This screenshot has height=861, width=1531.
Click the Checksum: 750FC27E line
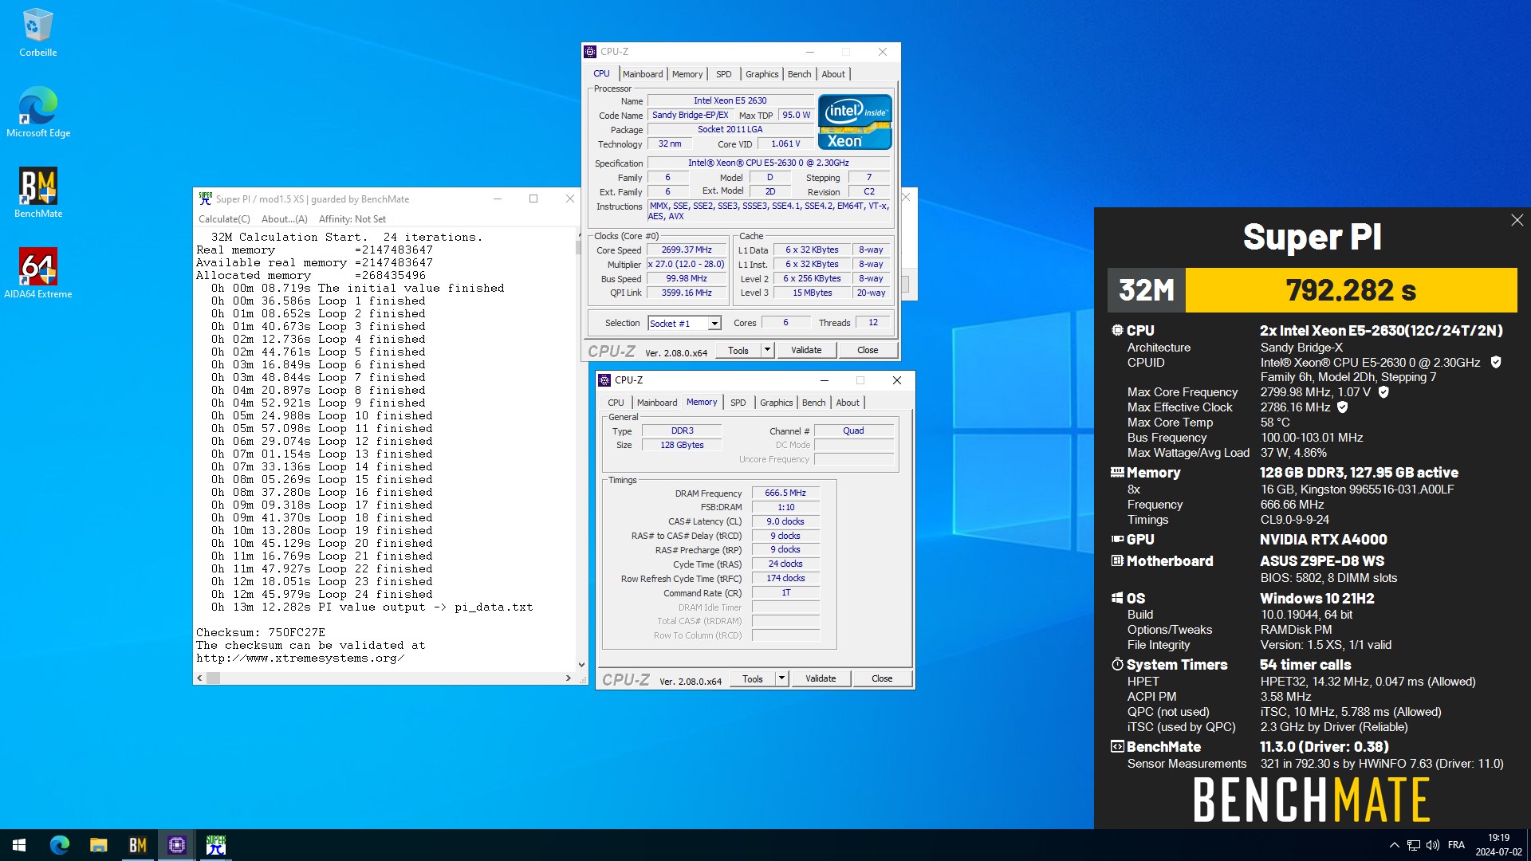point(261,632)
